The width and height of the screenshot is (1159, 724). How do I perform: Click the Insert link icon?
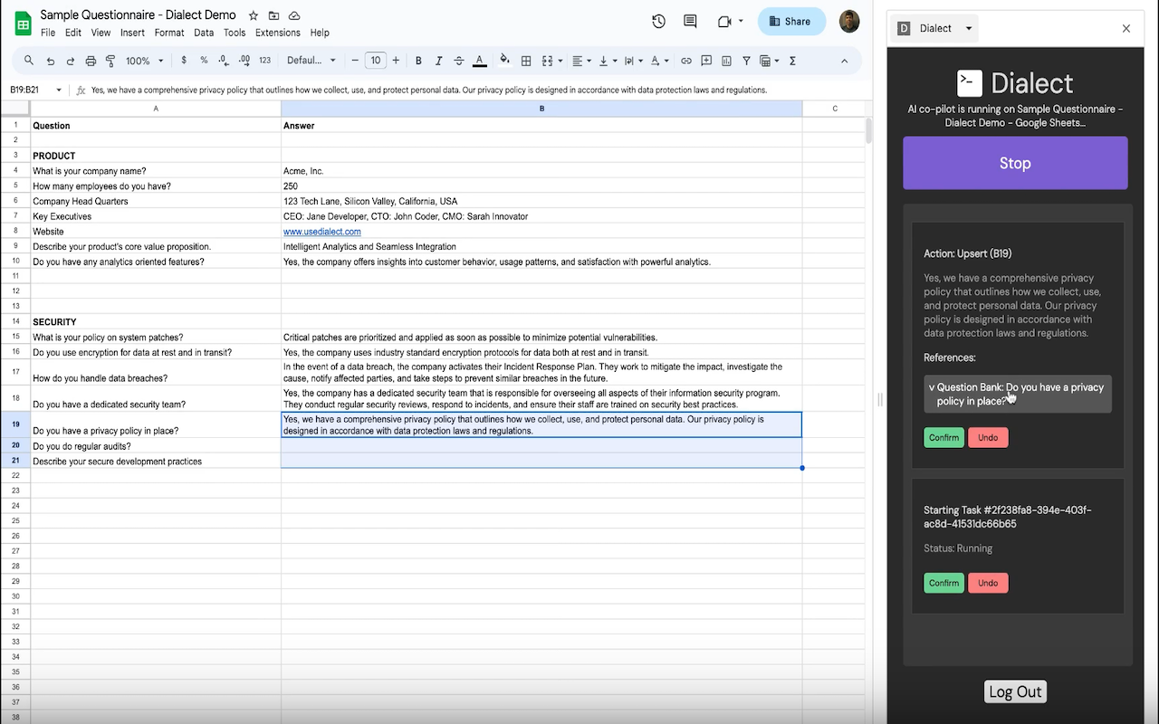pos(685,61)
